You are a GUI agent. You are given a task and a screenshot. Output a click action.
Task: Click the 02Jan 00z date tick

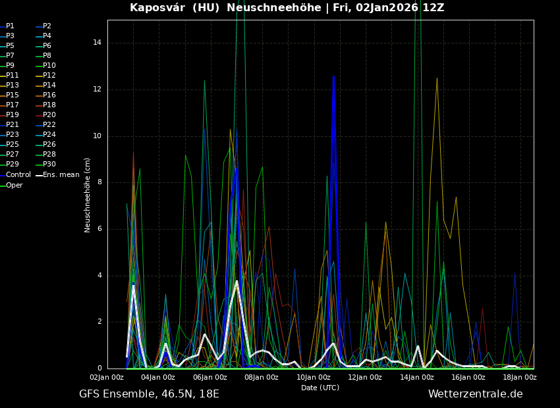(107, 378)
